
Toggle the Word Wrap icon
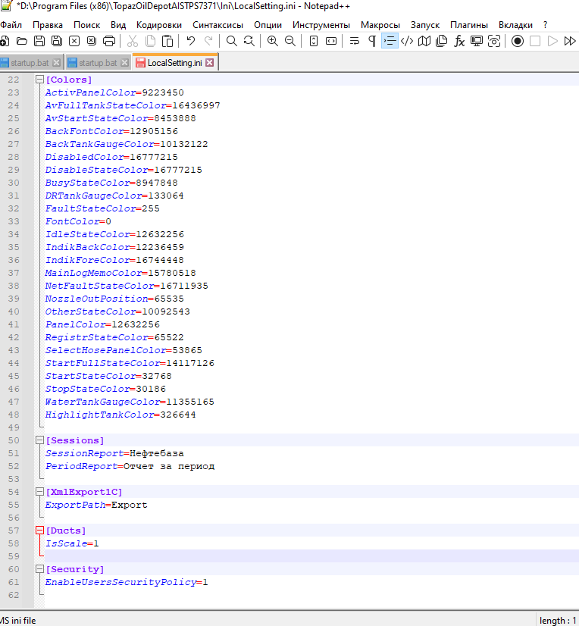[x=355, y=41]
